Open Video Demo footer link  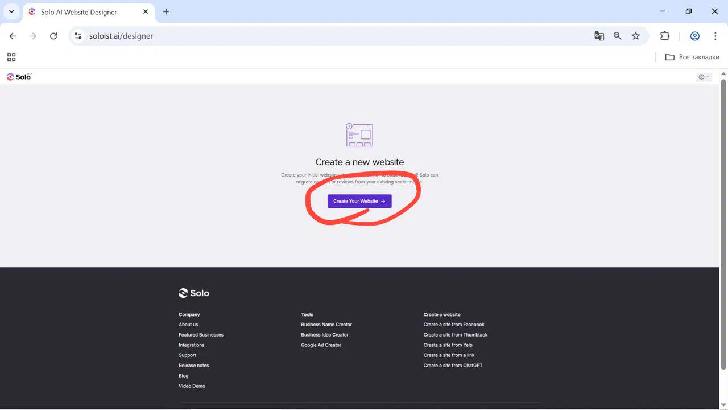coord(192,386)
